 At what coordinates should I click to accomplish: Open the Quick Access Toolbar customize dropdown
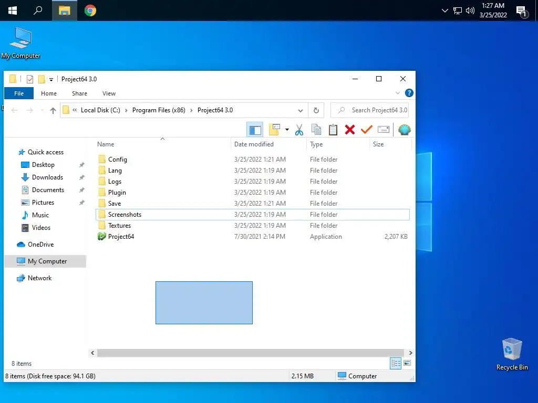(51, 80)
